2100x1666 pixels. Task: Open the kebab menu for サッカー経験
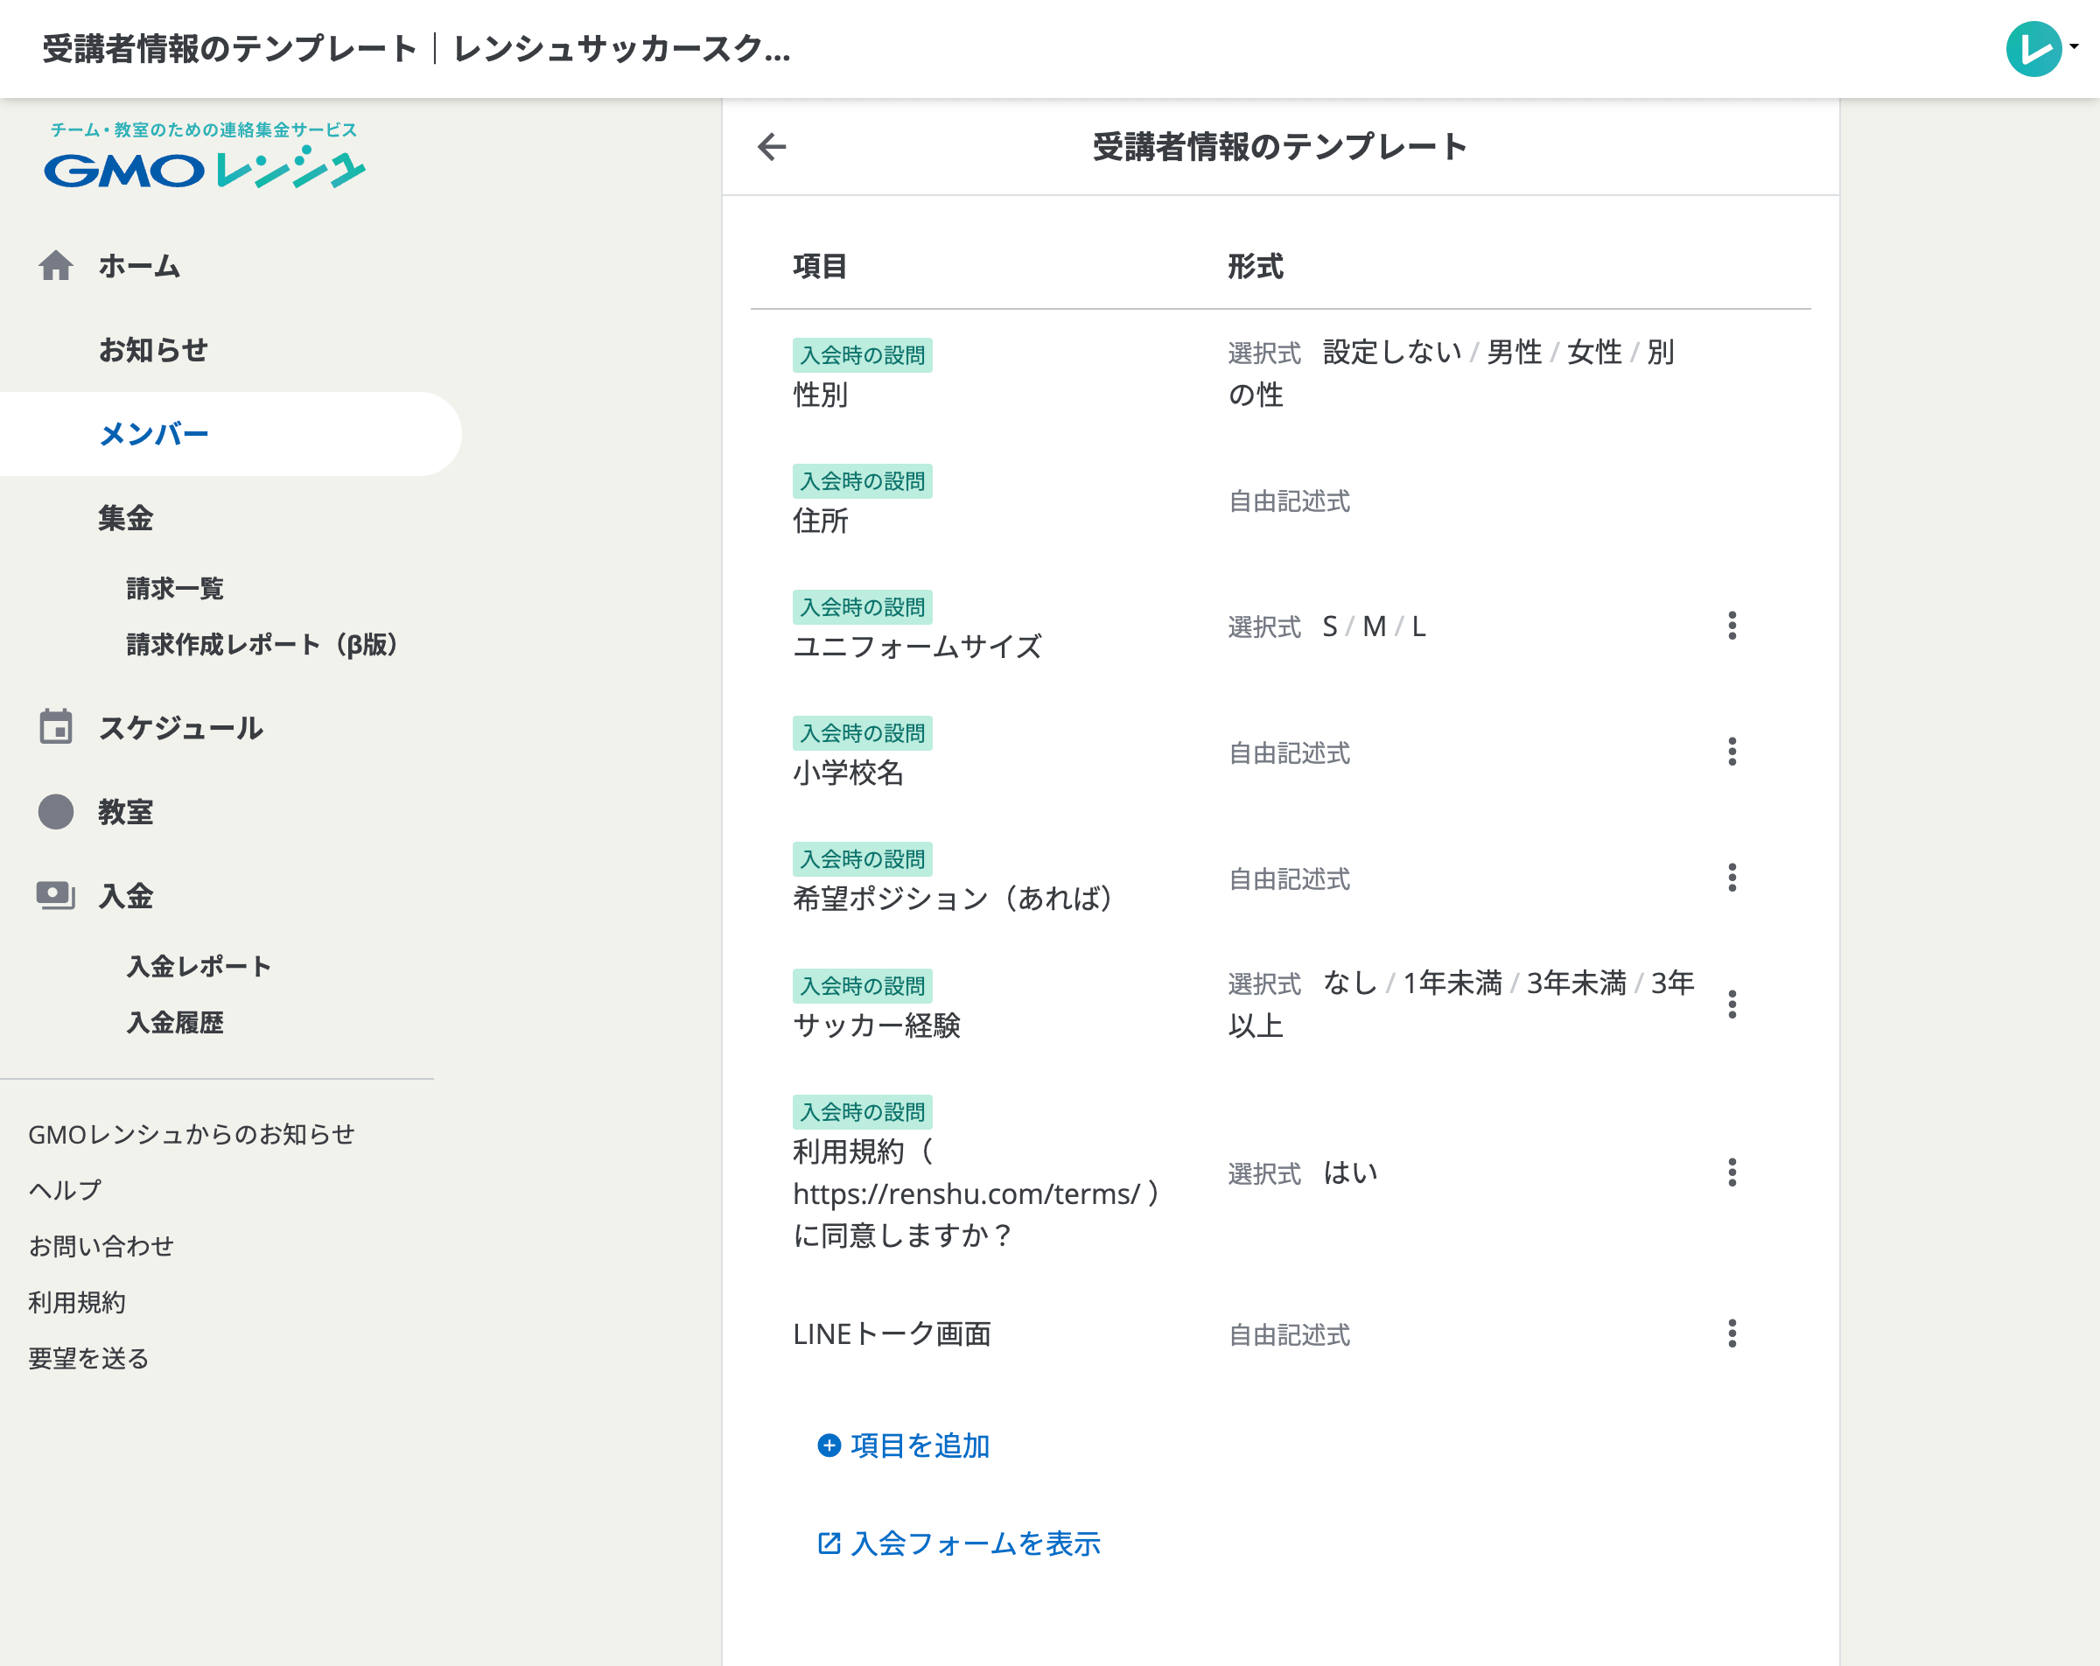pos(1732,1004)
